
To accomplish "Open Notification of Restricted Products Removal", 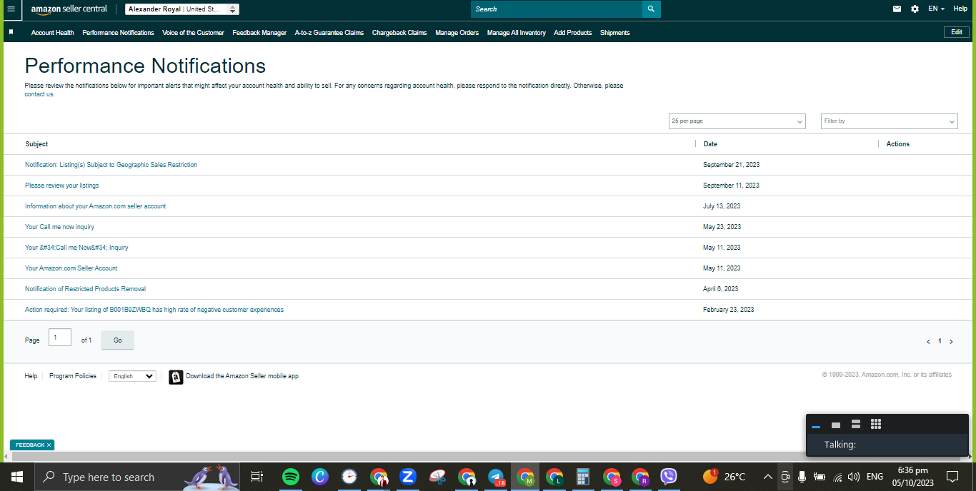I will (x=86, y=289).
